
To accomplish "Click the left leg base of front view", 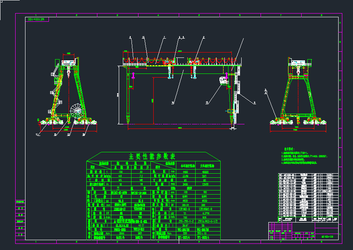I will coord(129,119).
